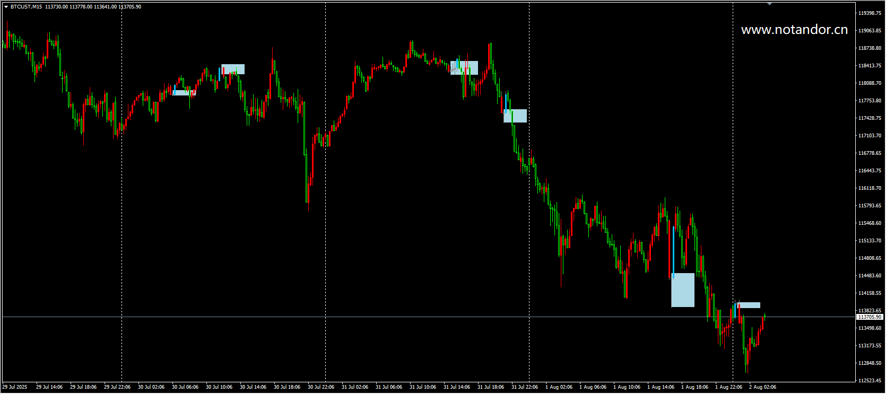Click time axis label 2 Aug 02:06
Viewport: 886px width, 394px height.
pyautogui.click(x=763, y=387)
